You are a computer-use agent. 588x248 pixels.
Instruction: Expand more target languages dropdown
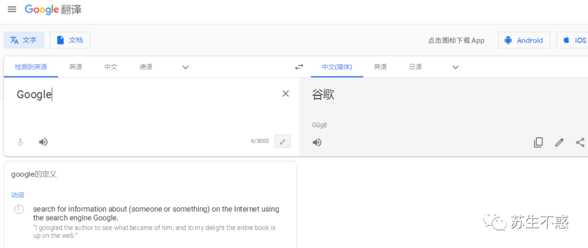[455, 67]
